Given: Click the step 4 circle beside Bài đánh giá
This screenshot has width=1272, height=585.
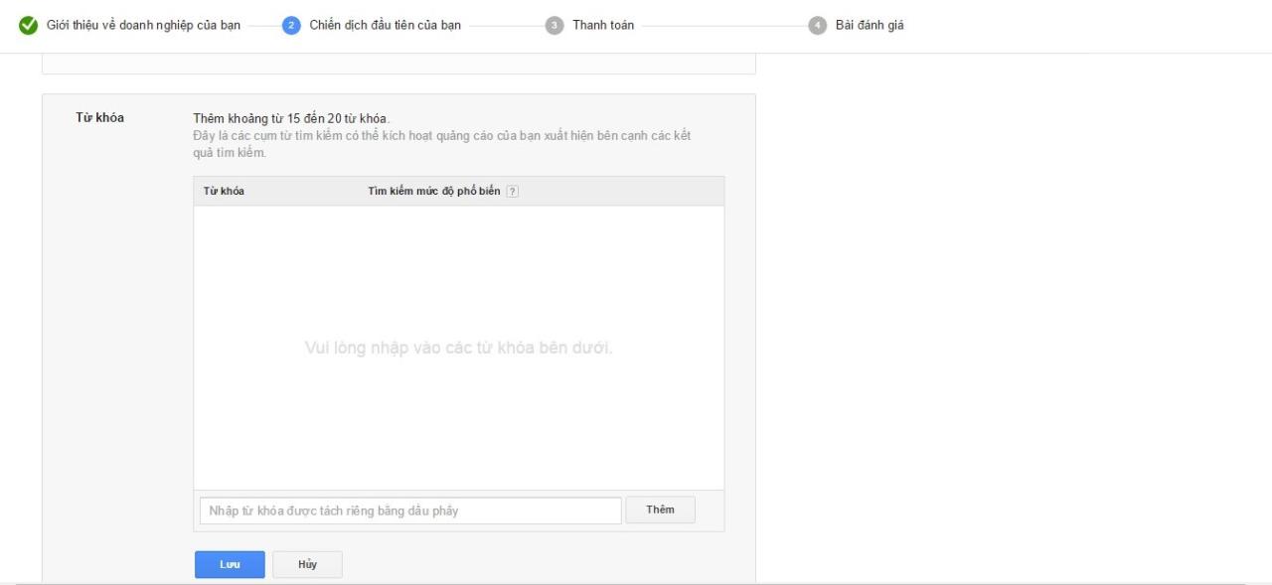Looking at the screenshot, I should coord(817,26).
